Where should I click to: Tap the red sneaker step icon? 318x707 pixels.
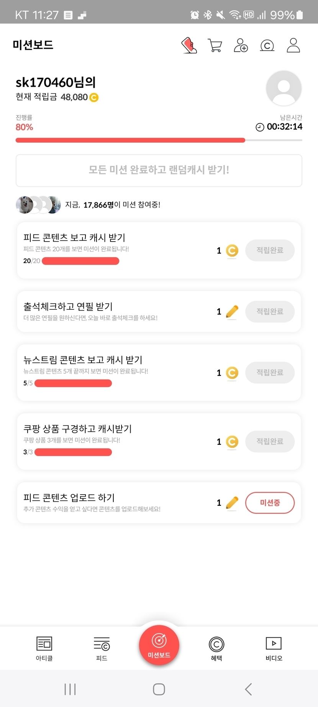189,45
